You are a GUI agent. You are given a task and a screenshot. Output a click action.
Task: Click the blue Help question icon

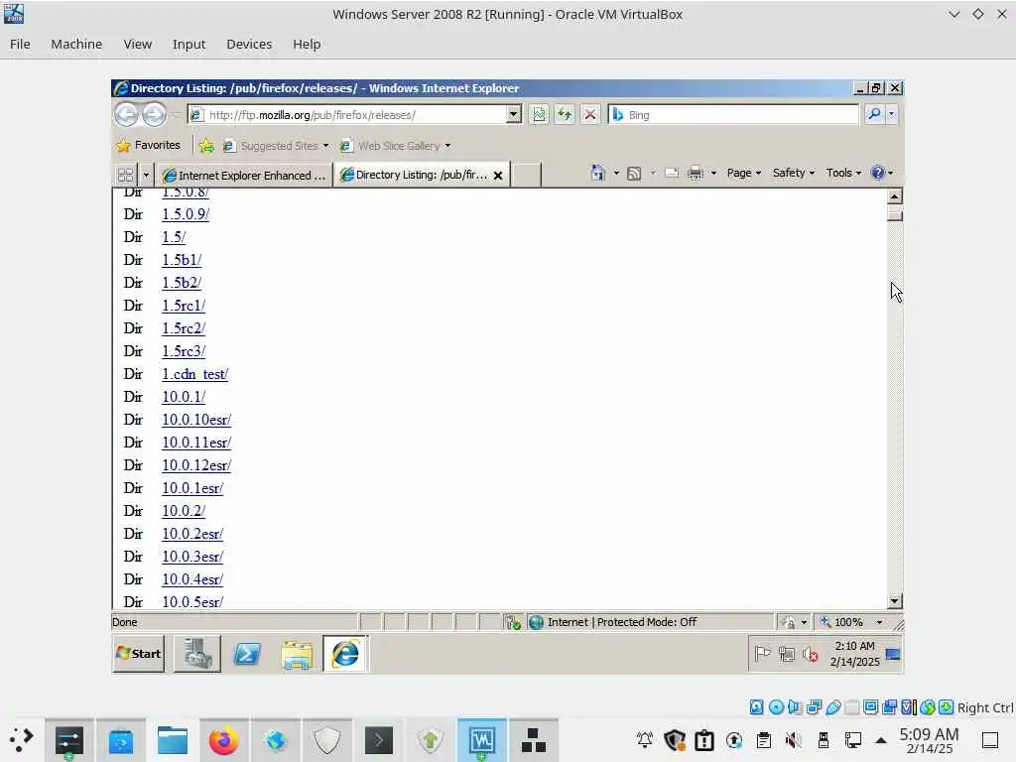coord(878,173)
